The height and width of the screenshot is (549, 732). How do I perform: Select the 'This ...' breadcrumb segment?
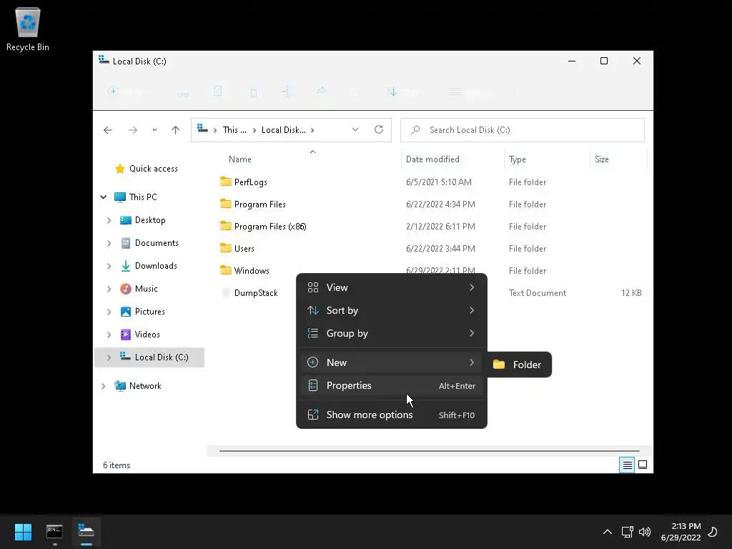pyautogui.click(x=234, y=130)
